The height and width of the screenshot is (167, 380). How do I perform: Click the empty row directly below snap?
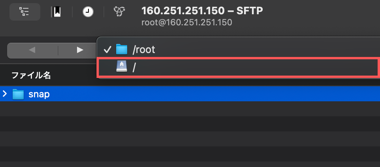pos(190,109)
